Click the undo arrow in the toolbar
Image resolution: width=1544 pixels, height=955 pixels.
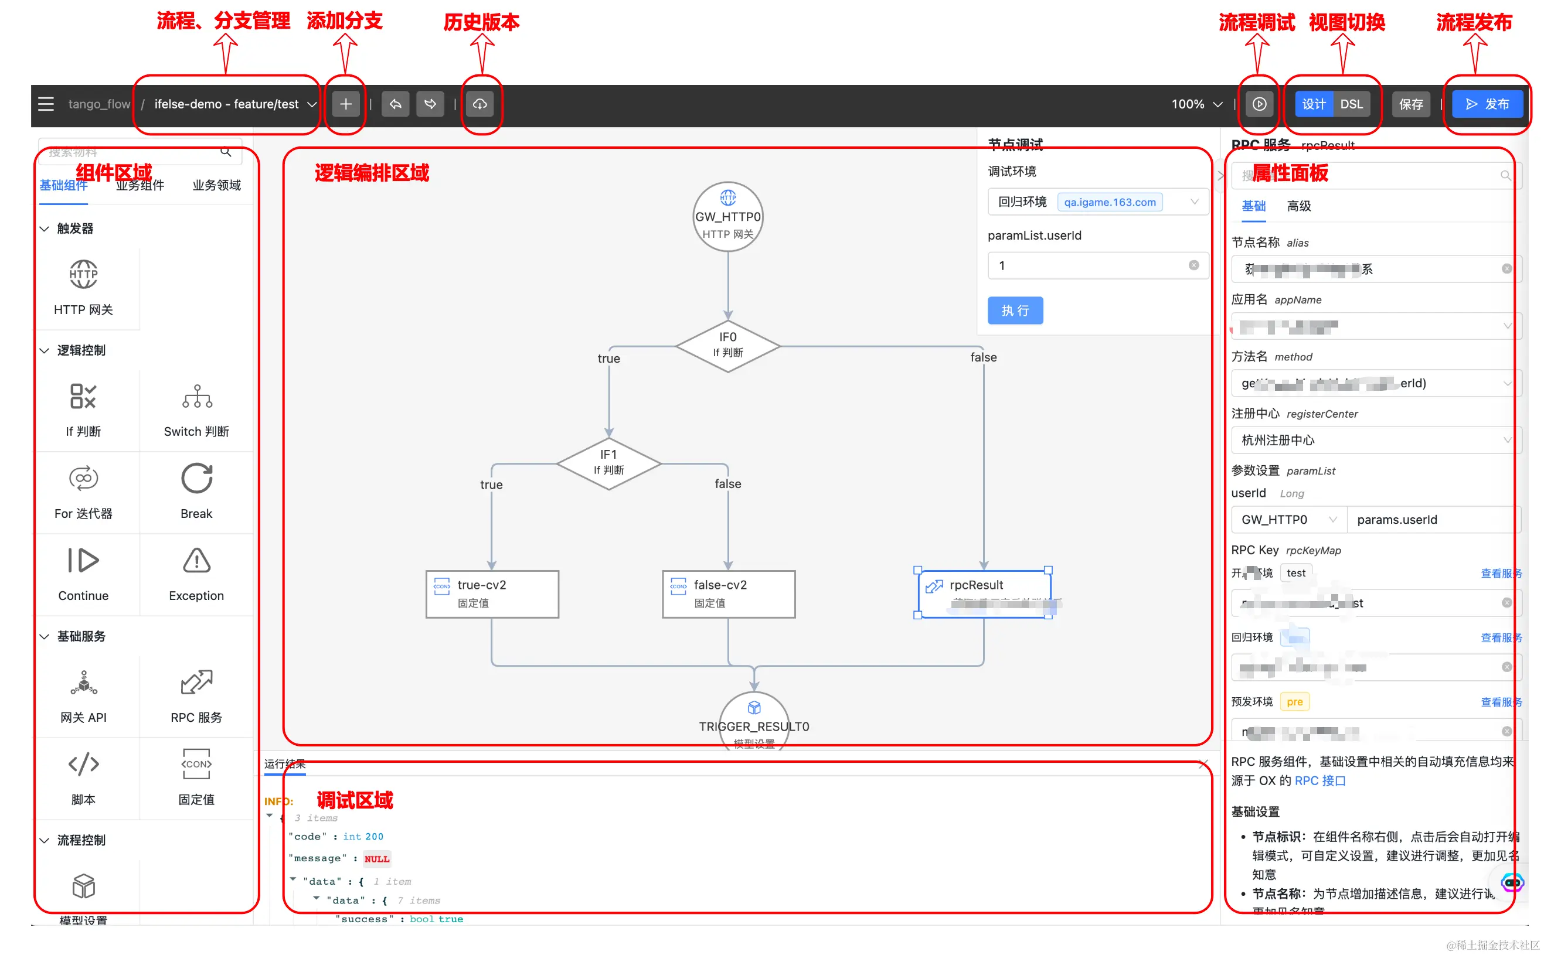(396, 104)
